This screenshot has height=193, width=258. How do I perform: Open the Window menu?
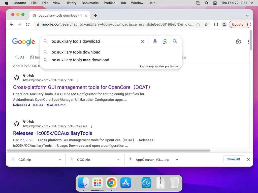pyautogui.click(x=137, y=3)
